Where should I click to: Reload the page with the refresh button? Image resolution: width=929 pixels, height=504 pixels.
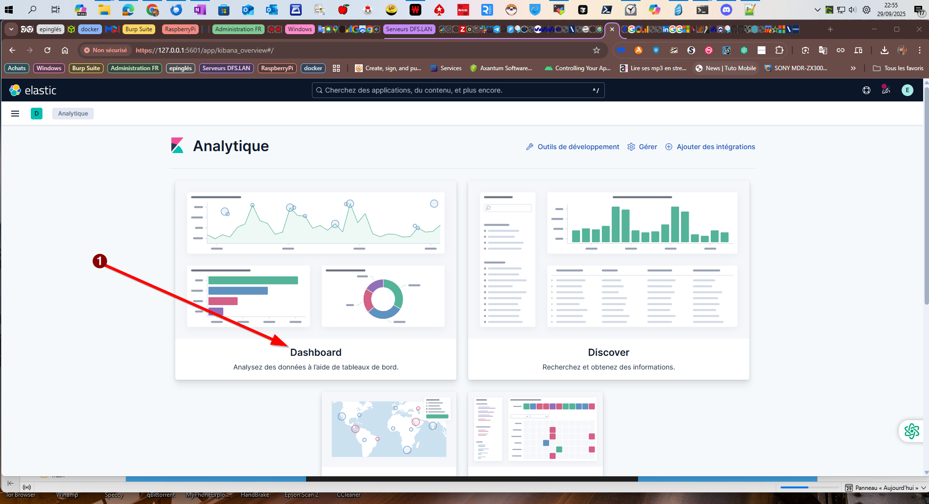(x=47, y=50)
